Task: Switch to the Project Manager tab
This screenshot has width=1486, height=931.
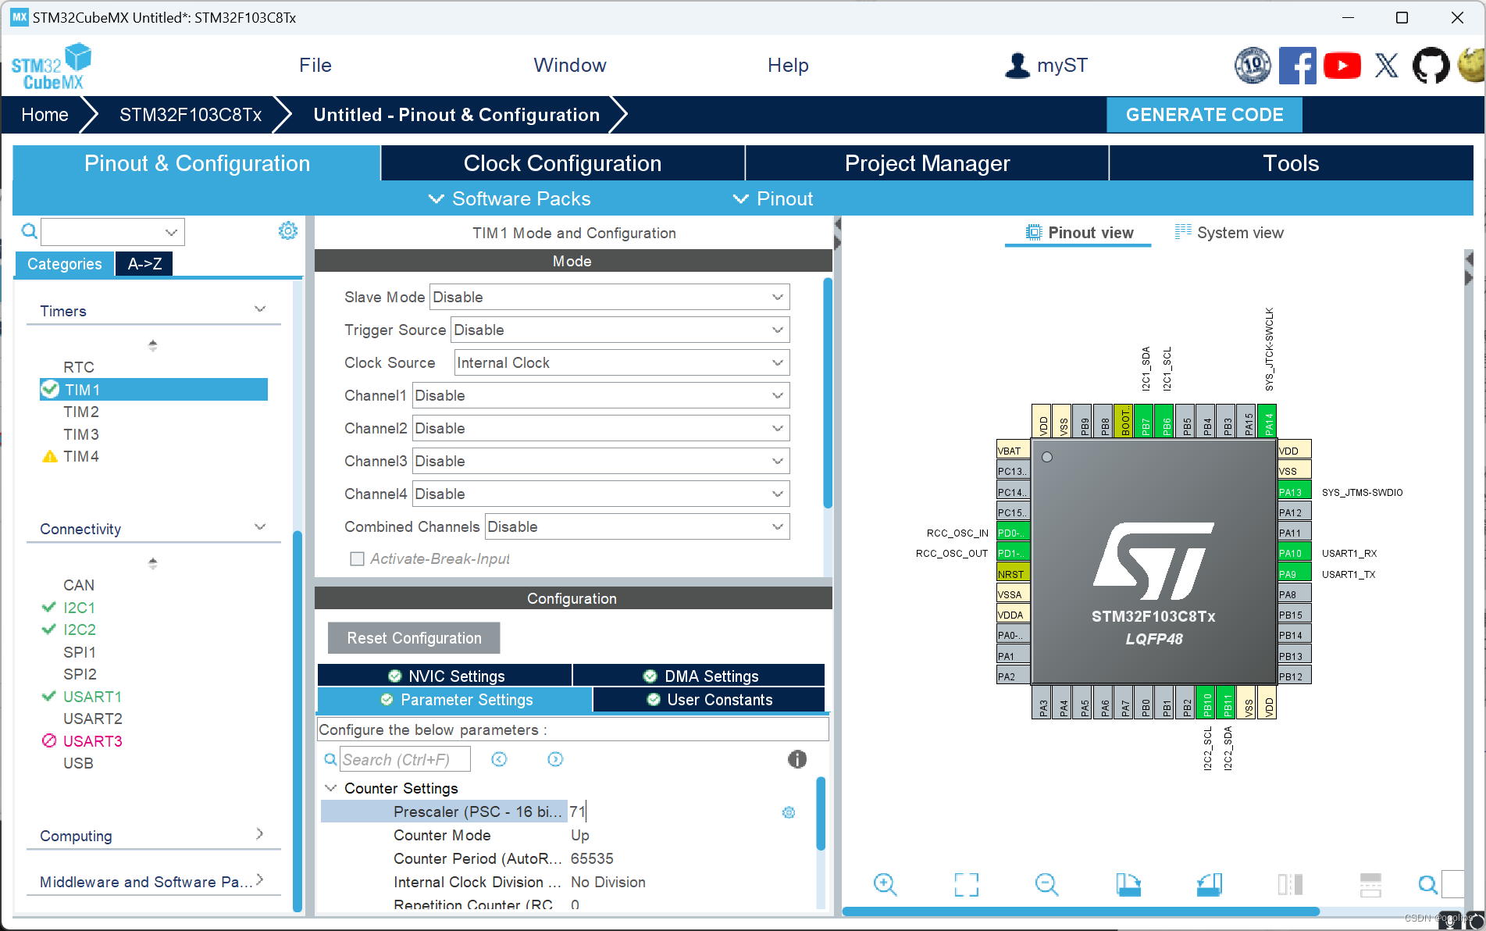Action: 927,163
